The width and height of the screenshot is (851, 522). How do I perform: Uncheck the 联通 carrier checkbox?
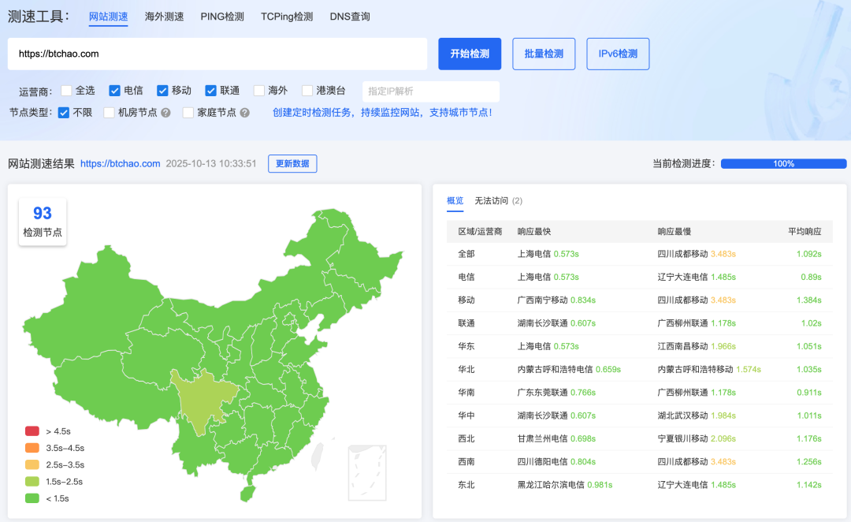[210, 91]
